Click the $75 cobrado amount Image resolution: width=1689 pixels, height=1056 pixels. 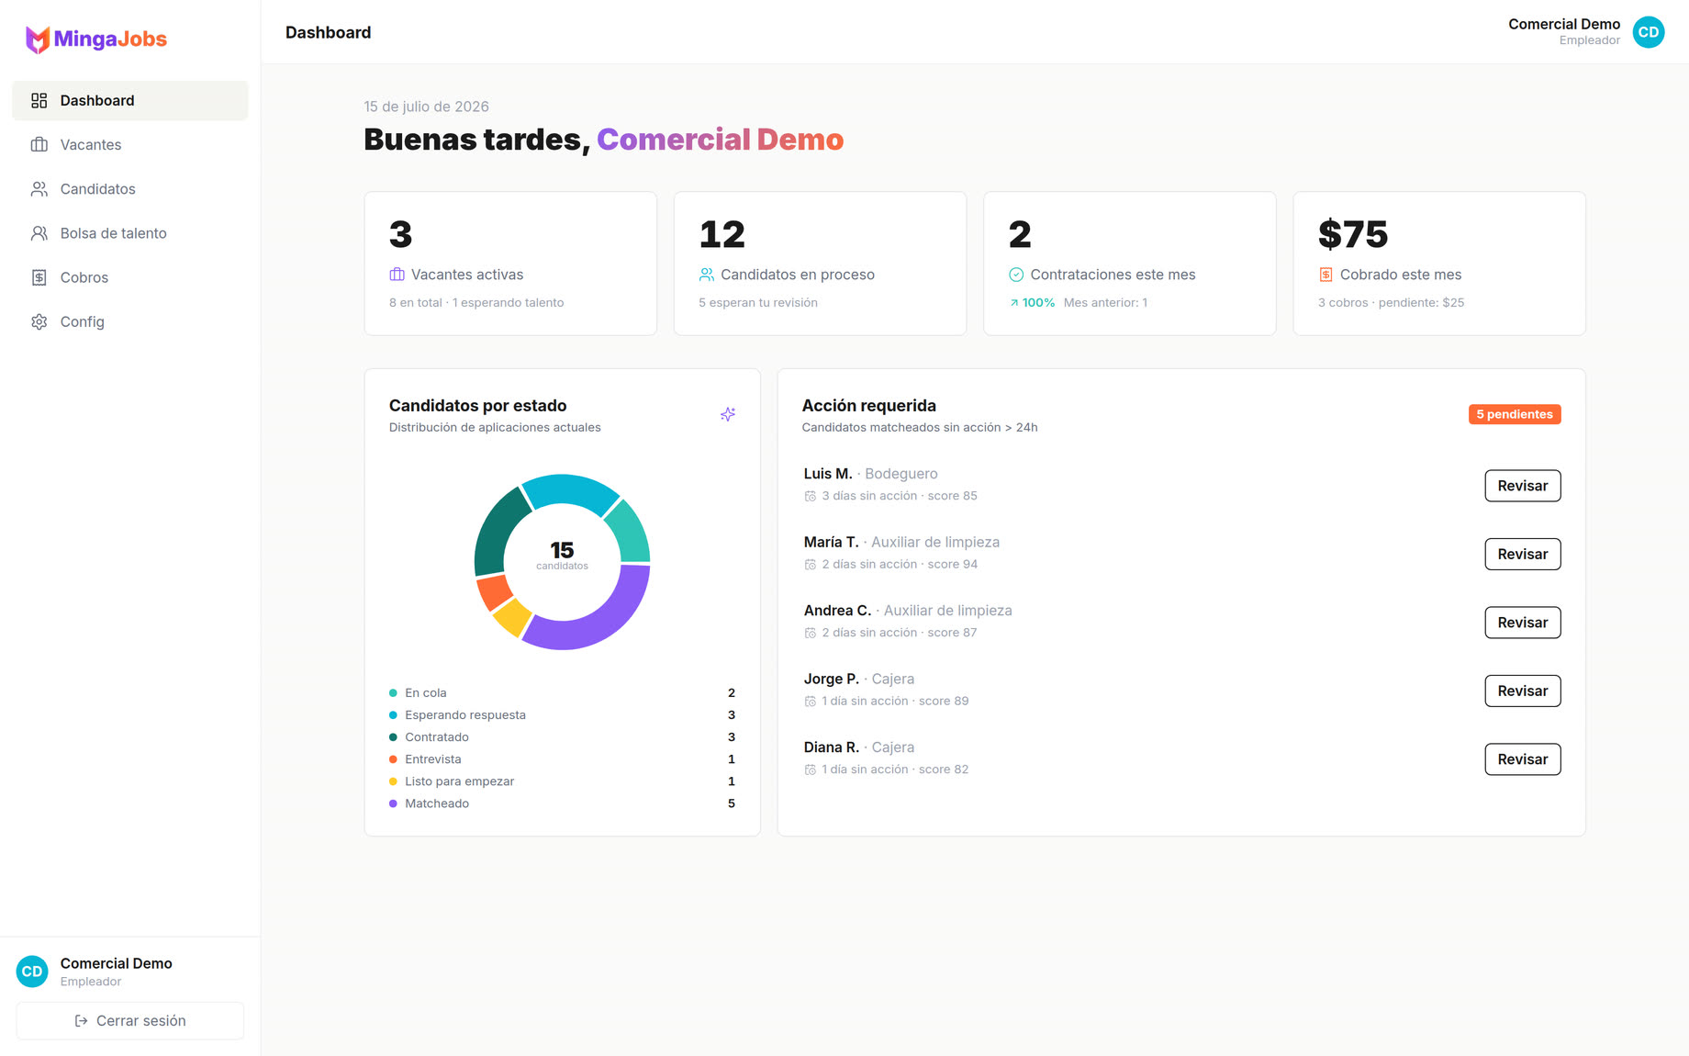1353,234
